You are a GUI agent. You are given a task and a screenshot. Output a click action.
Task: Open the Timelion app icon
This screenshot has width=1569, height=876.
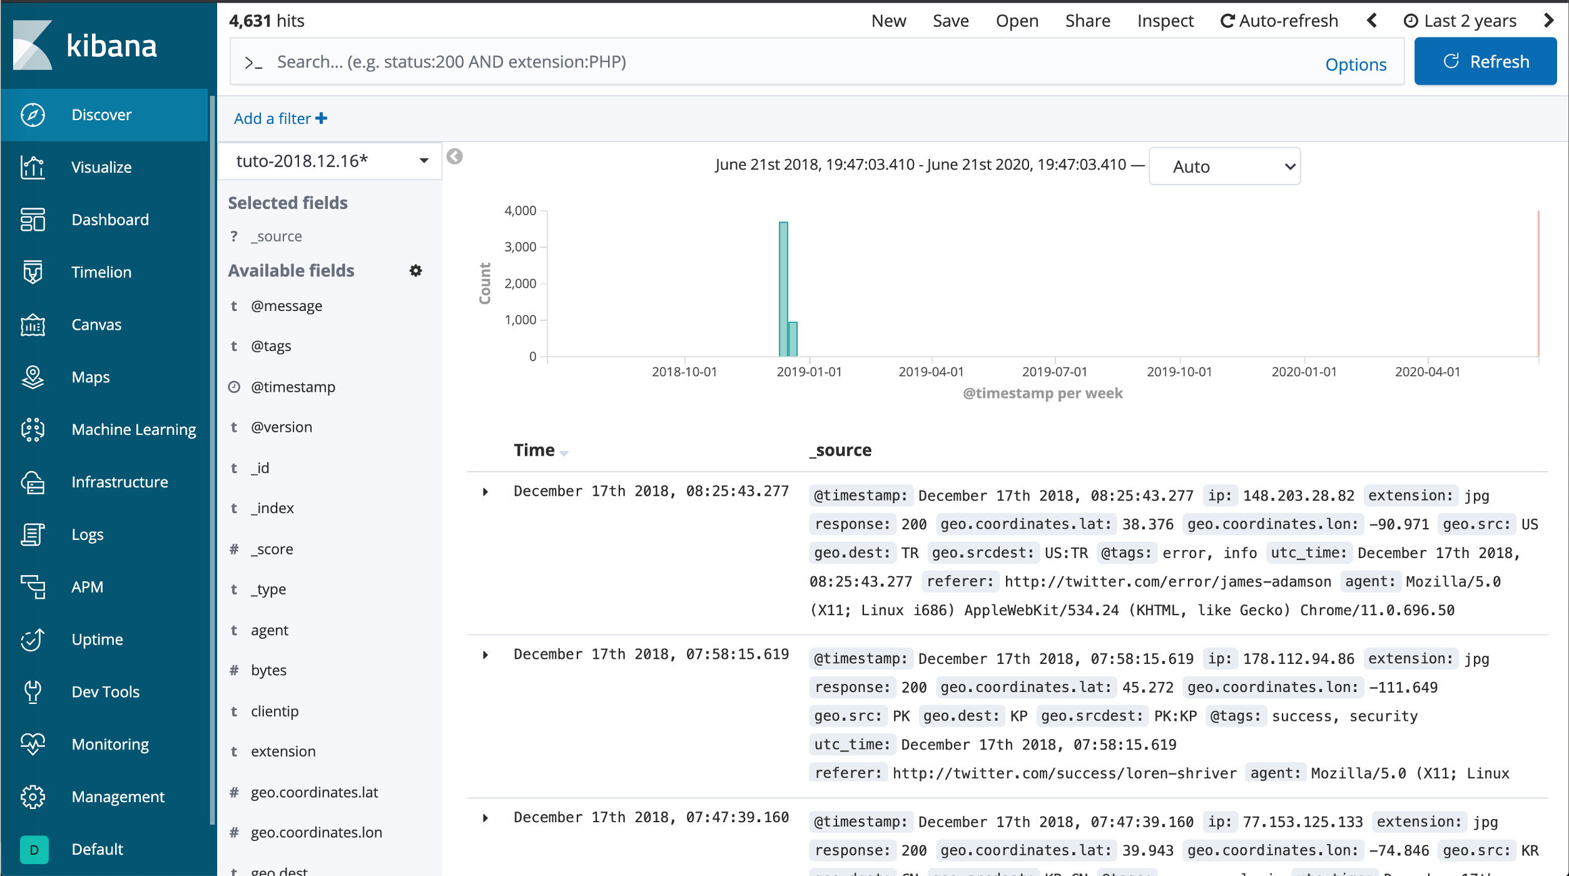pyautogui.click(x=33, y=272)
